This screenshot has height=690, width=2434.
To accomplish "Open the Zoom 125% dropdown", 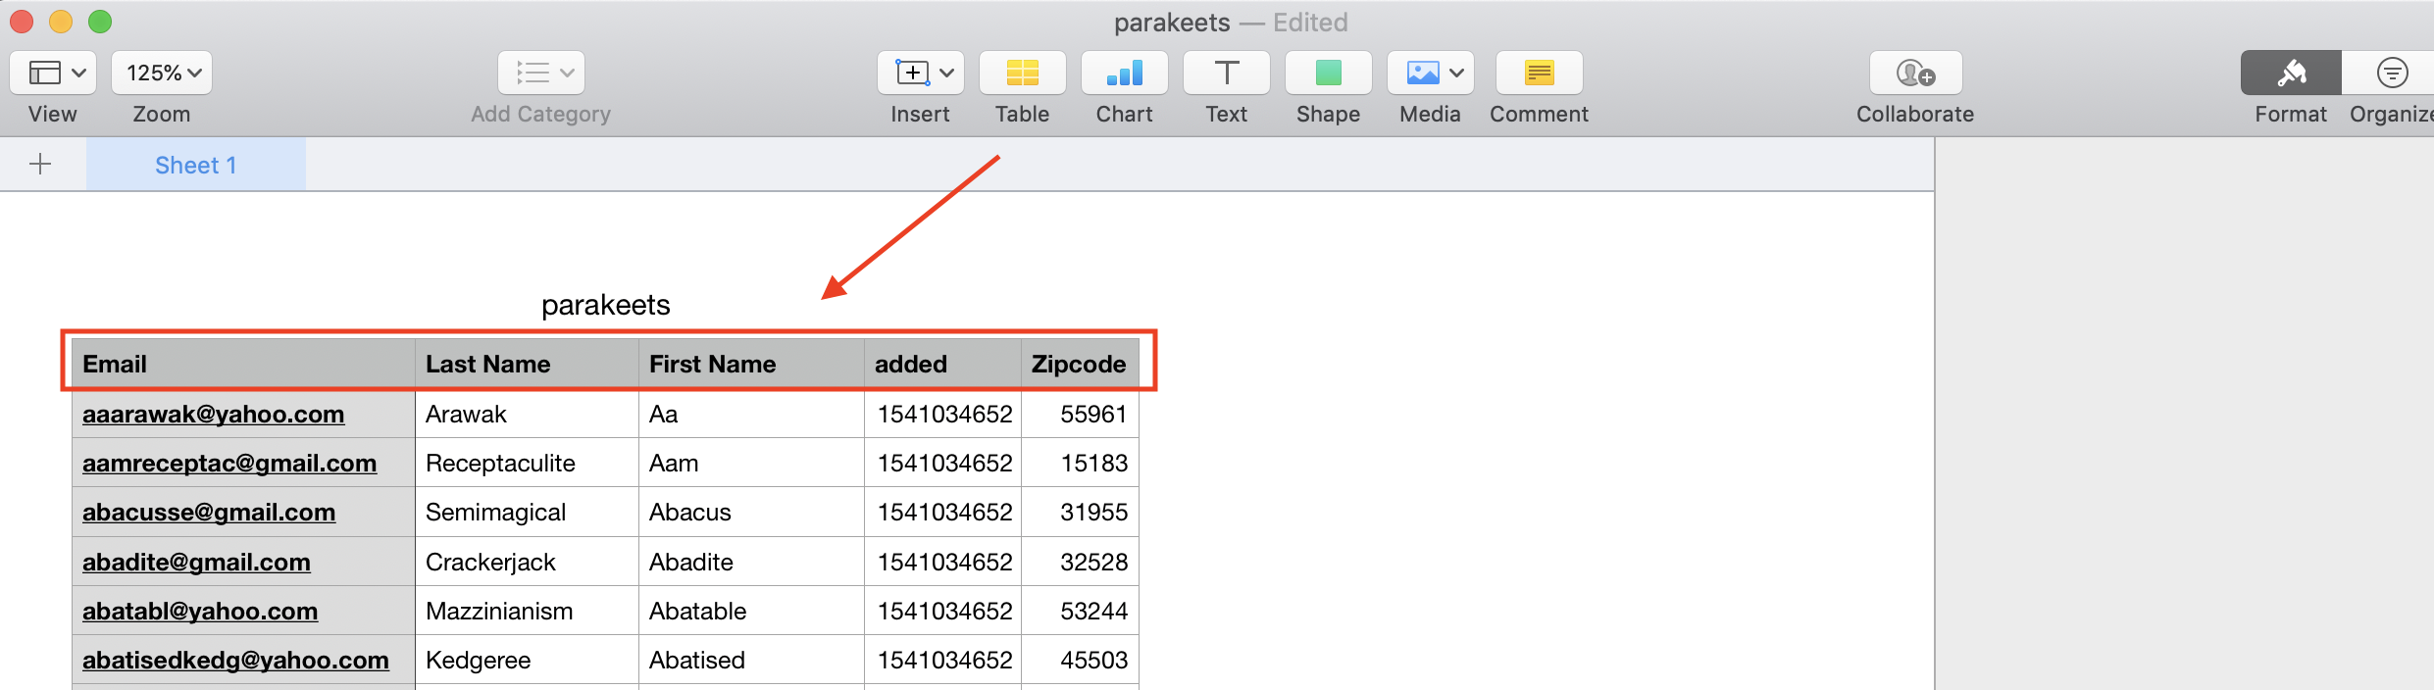I will [x=162, y=74].
